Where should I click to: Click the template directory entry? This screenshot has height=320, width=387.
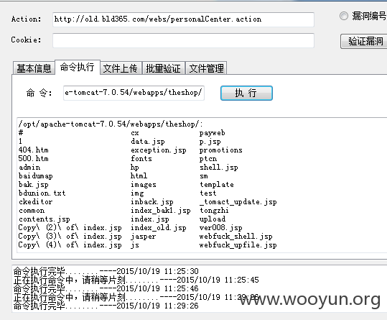pos(216,185)
